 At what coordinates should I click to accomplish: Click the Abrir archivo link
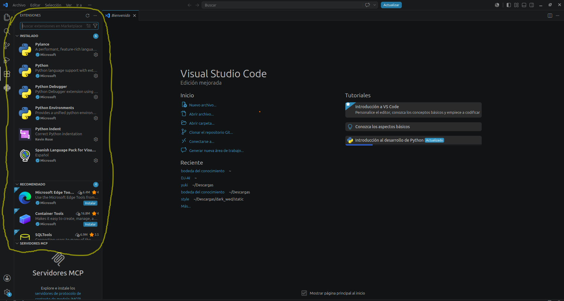click(x=201, y=114)
